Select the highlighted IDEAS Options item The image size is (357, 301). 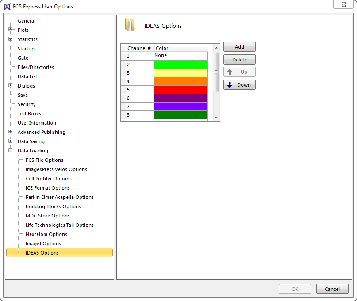tap(59, 253)
